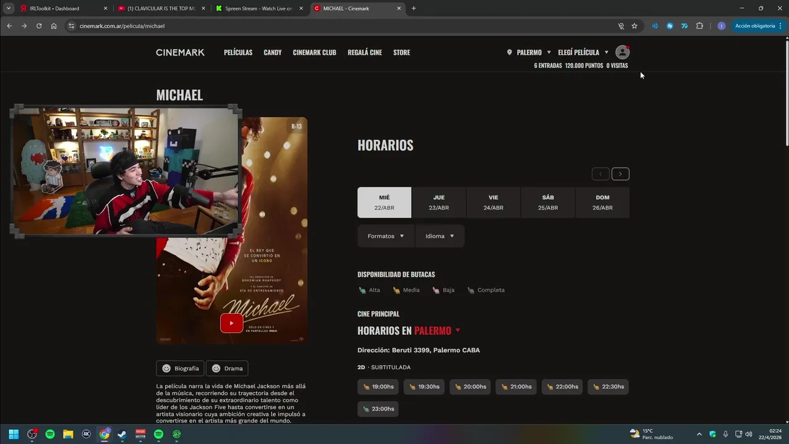Click the Drama genre tag
This screenshot has height=444, width=789.
click(227, 368)
